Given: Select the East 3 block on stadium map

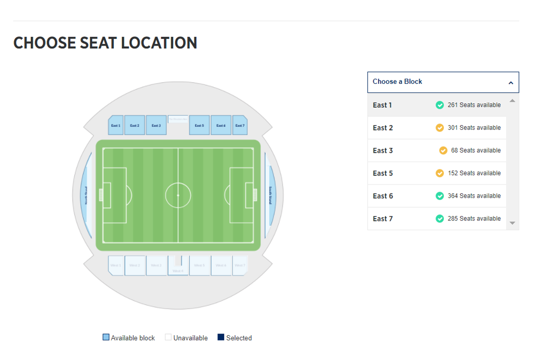Looking at the screenshot, I should [x=156, y=125].
